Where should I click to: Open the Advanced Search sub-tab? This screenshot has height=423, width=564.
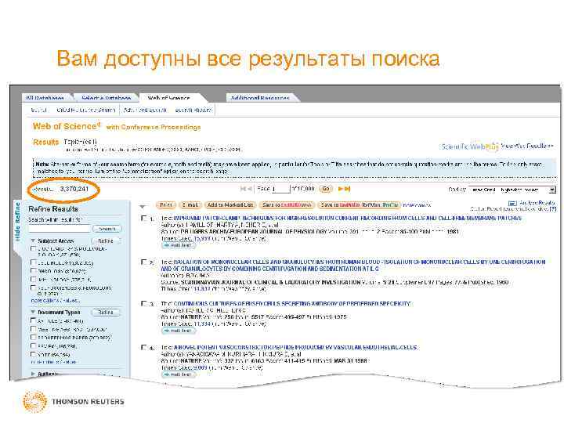(x=145, y=110)
